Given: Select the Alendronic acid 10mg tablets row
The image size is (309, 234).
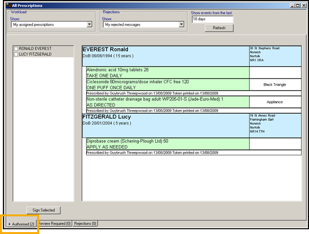Looking at the screenshot, I should 167,73.
